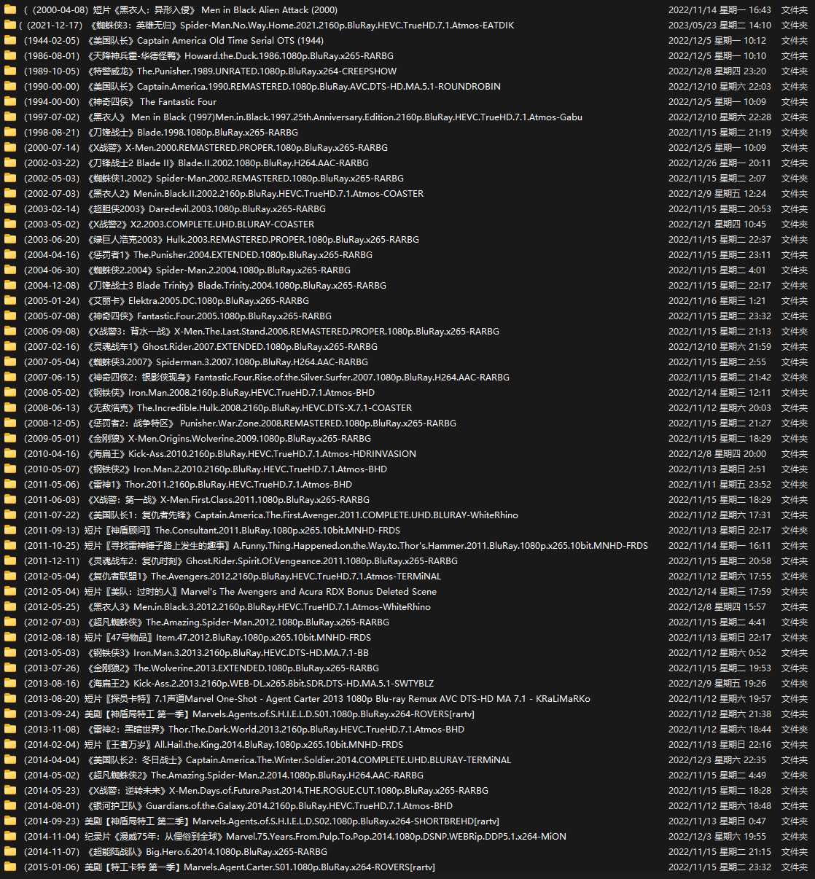Select Men in Black Alien Attack (2000) folder name
Viewport: 815px width, 879px height.
181,10
